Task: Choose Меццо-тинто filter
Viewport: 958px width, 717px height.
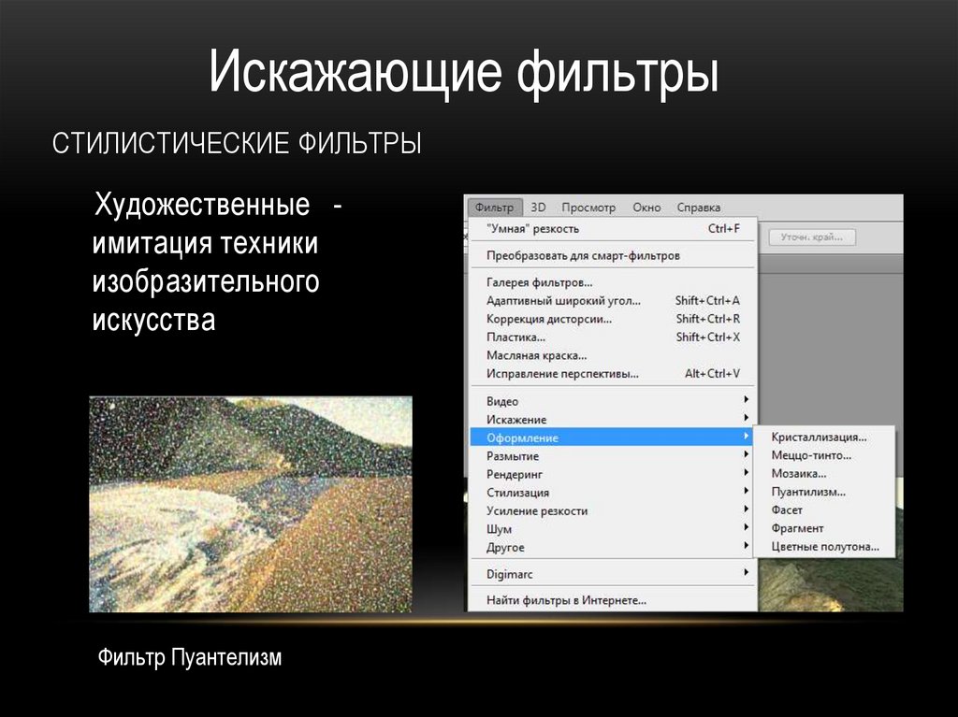Action: tap(824, 455)
